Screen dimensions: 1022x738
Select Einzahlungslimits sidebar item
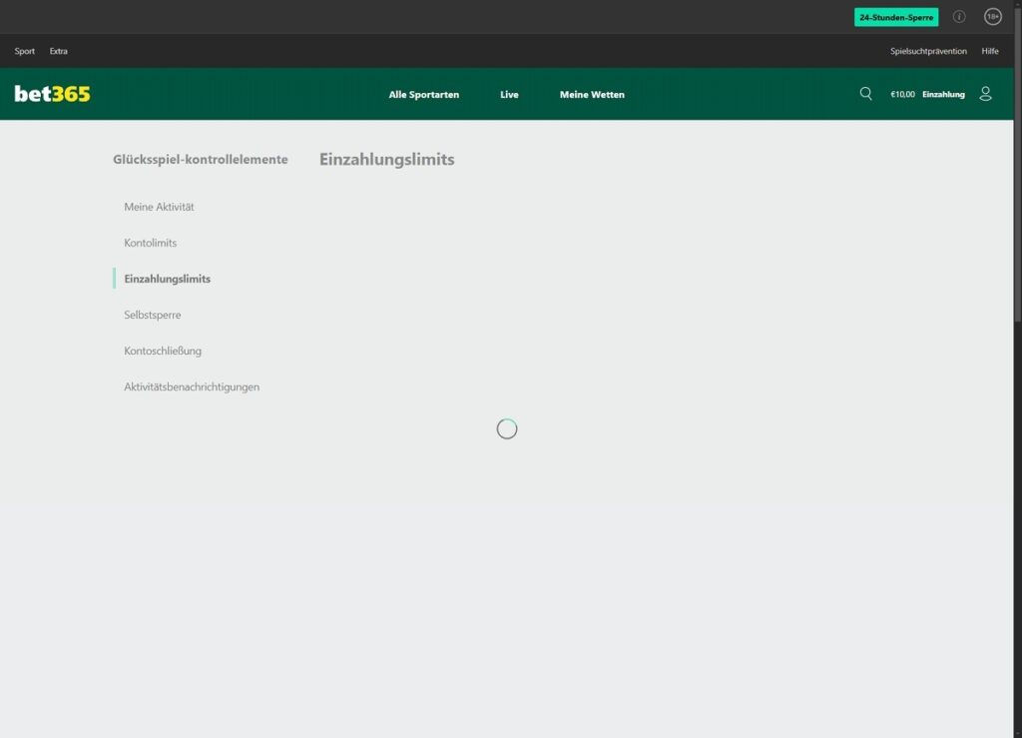click(x=167, y=279)
